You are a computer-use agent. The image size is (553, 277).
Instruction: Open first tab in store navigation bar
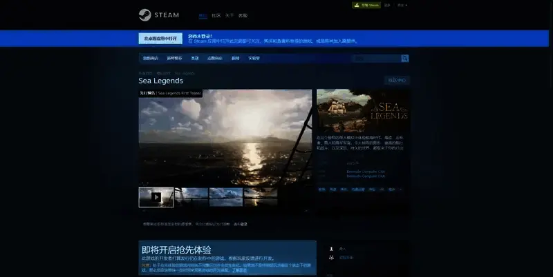click(151, 59)
